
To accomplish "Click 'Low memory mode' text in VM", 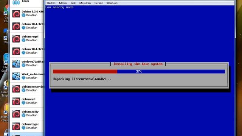I will click(x=59, y=7).
